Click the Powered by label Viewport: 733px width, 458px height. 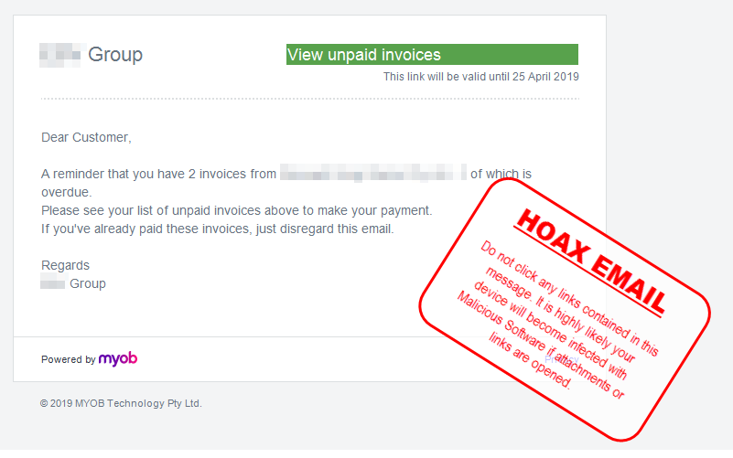pyautogui.click(x=68, y=359)
